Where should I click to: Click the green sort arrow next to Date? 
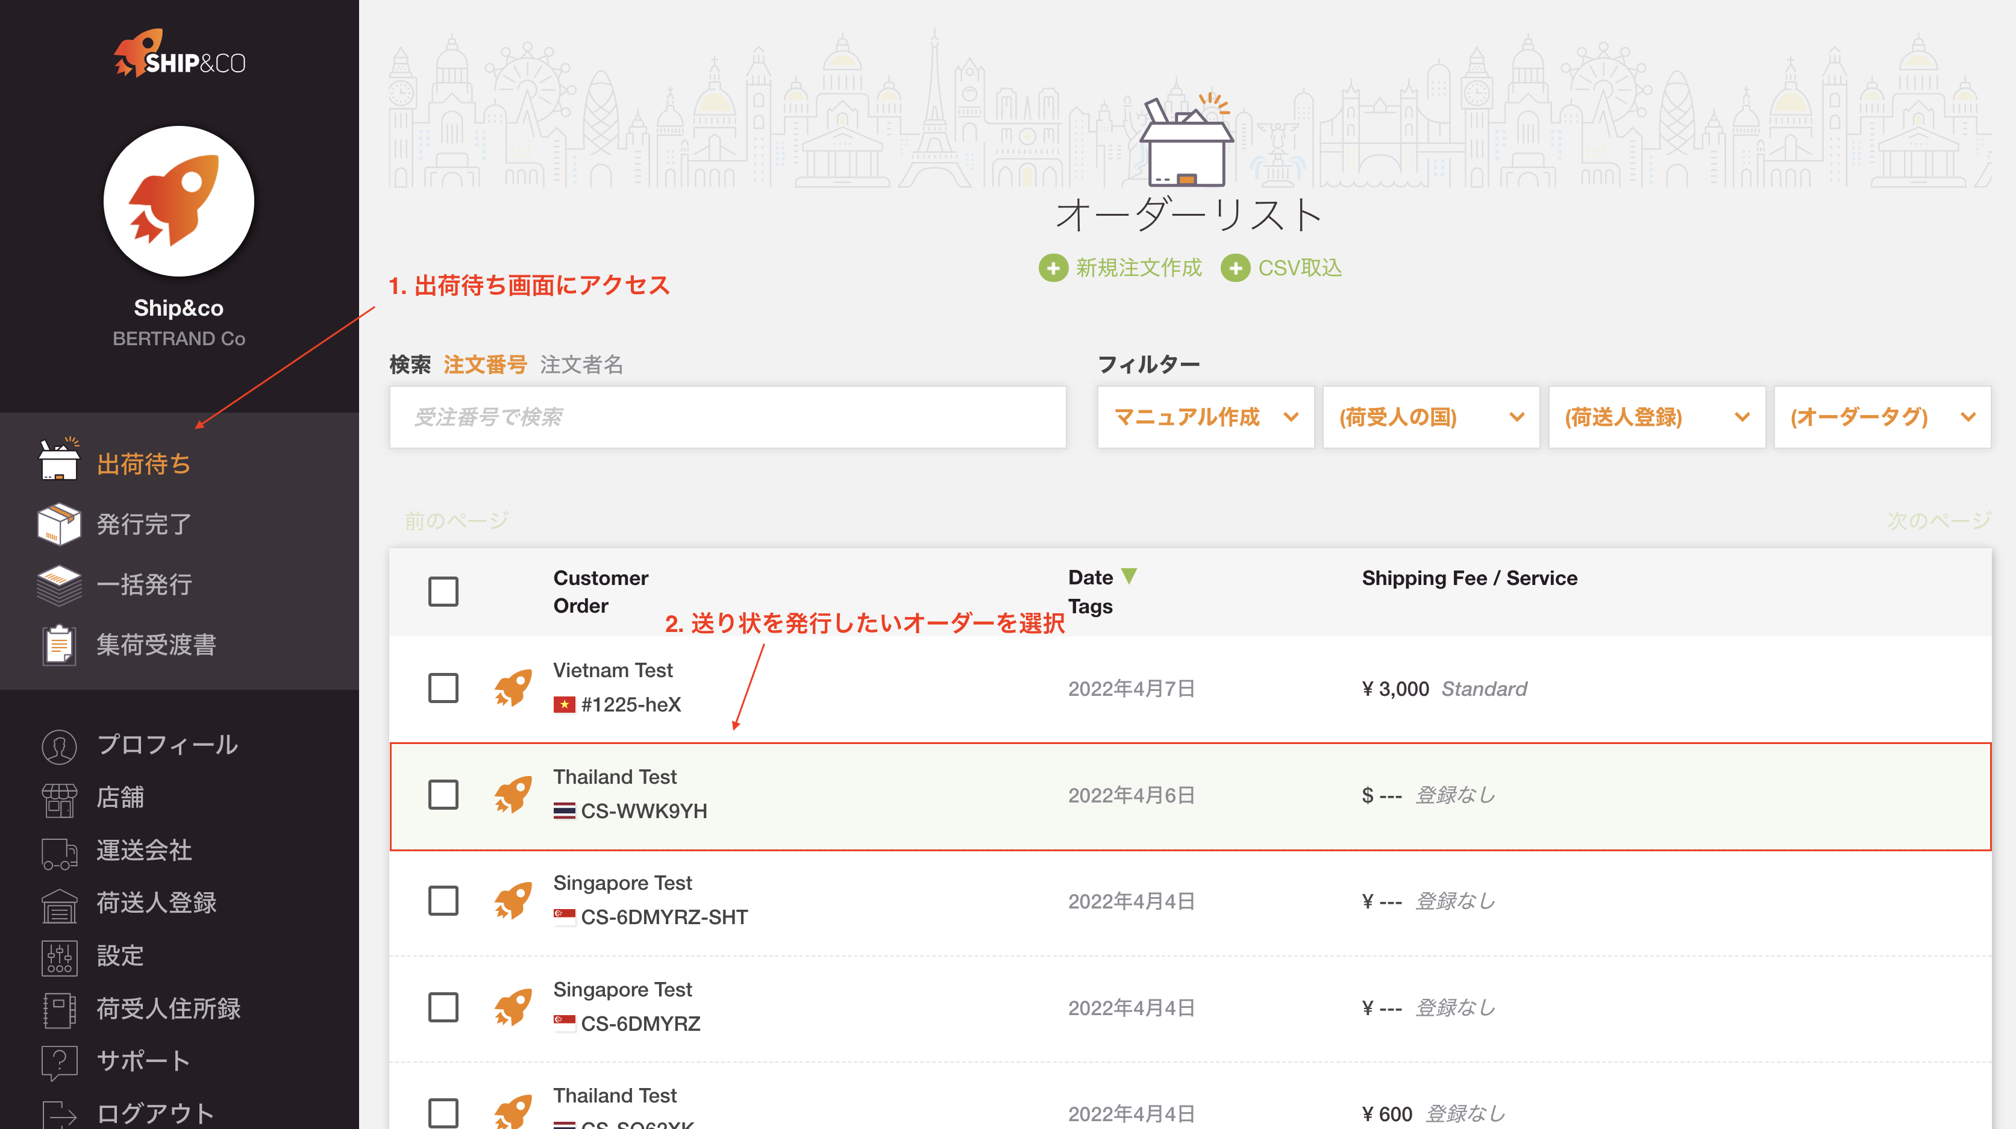coord(1129,577)
